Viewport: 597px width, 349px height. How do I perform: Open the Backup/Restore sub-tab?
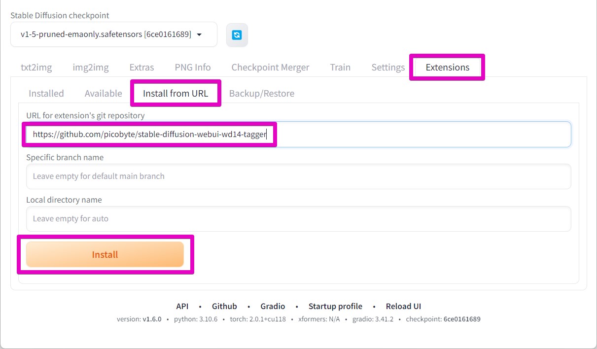261,93
